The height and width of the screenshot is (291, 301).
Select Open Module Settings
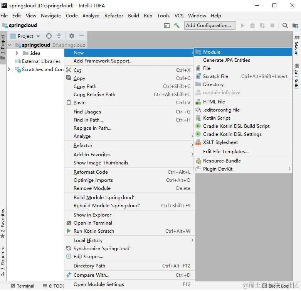(129, 284)
